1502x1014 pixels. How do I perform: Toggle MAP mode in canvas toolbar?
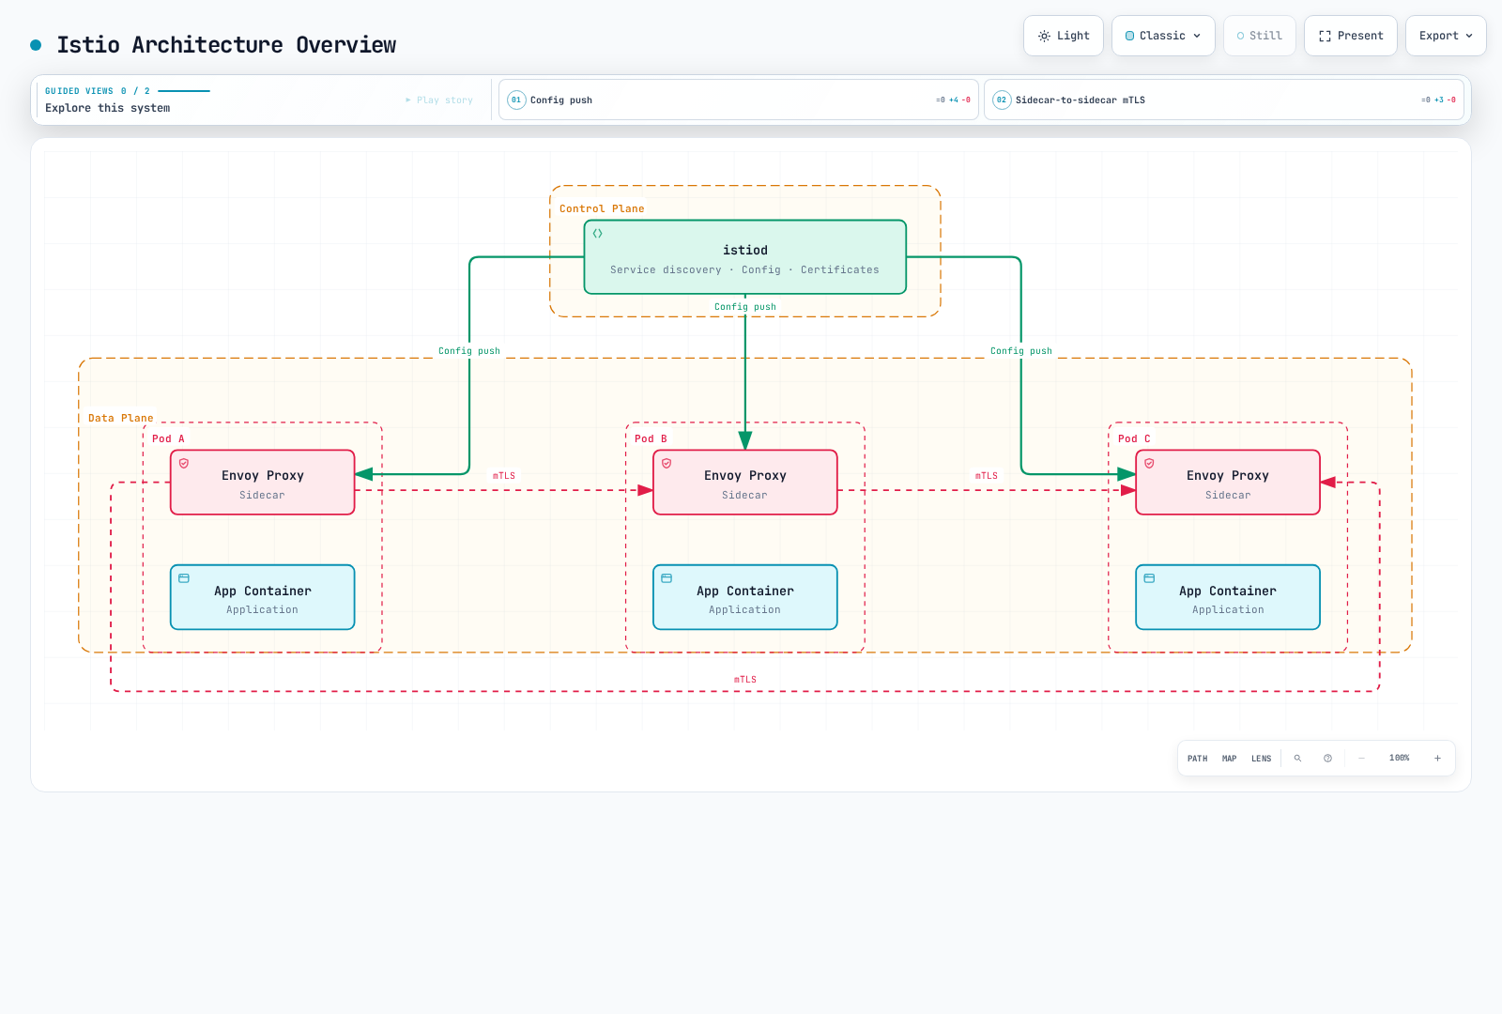pos(1229,758)
